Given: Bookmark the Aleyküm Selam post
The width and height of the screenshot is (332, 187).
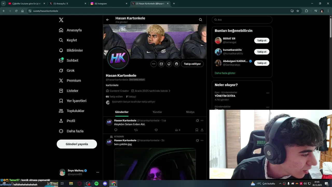Looking at the screenshot, I should click(x=197, y=130).
